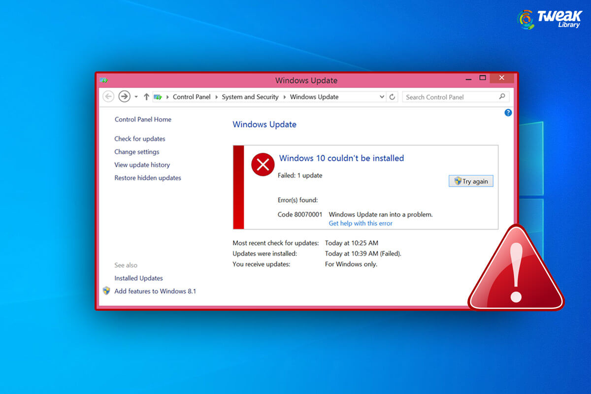
Task: Open Change settings in sidebar
Action: [x=137, y=152]
